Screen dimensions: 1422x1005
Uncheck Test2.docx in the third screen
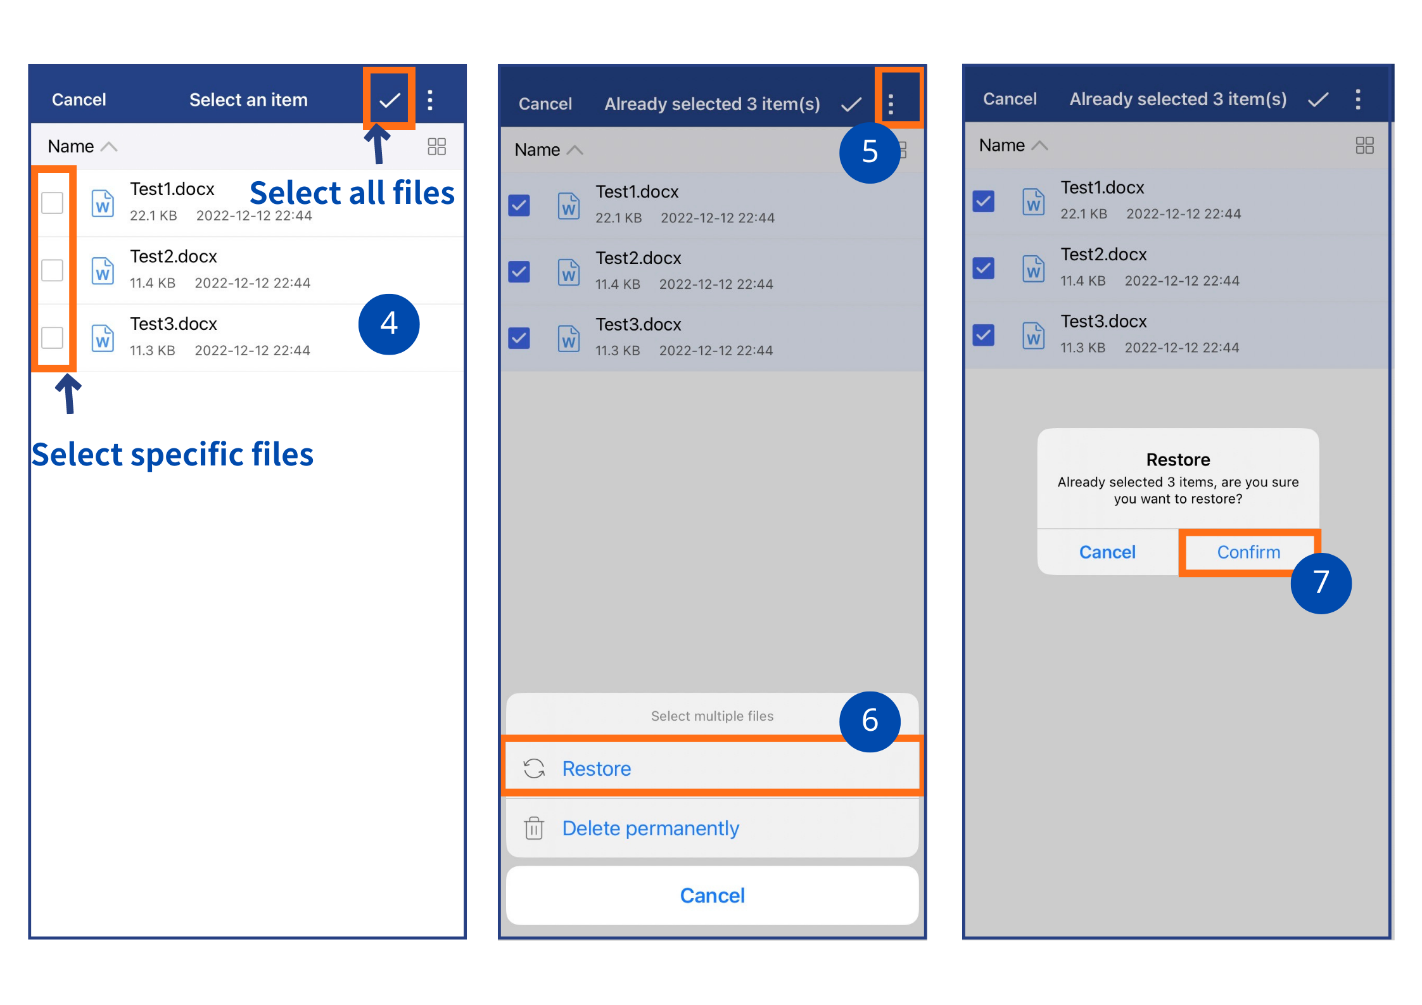coord(983,268)
